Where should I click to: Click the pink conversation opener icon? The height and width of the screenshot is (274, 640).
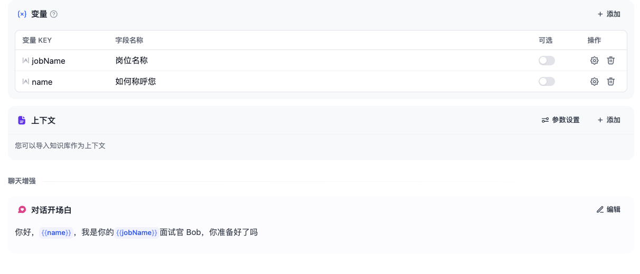click(x=22, y=210)
